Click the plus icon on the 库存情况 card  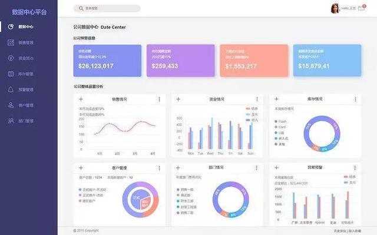(x=276, y=99)
